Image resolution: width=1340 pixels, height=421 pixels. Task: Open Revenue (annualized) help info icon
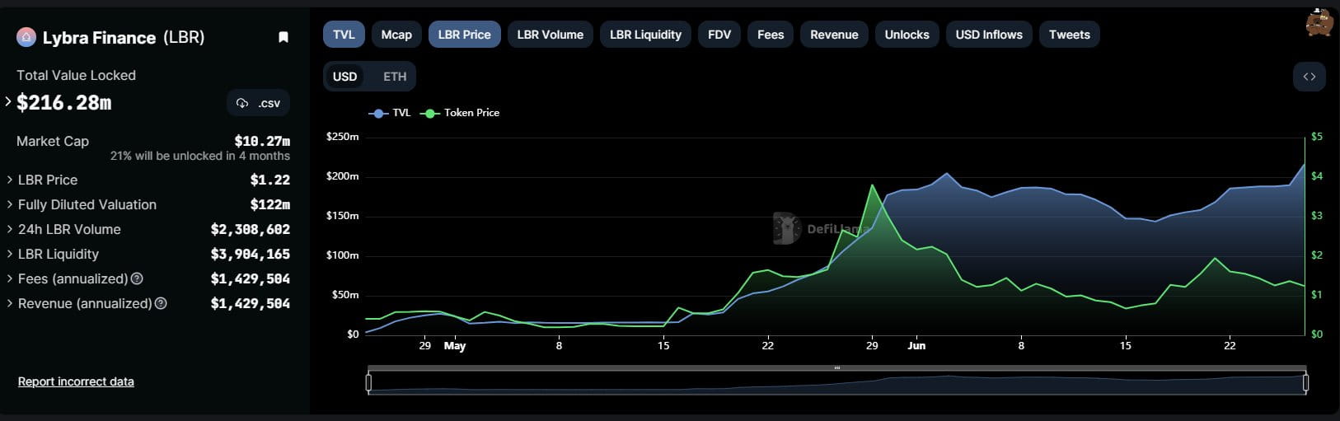tap(161, 303)
